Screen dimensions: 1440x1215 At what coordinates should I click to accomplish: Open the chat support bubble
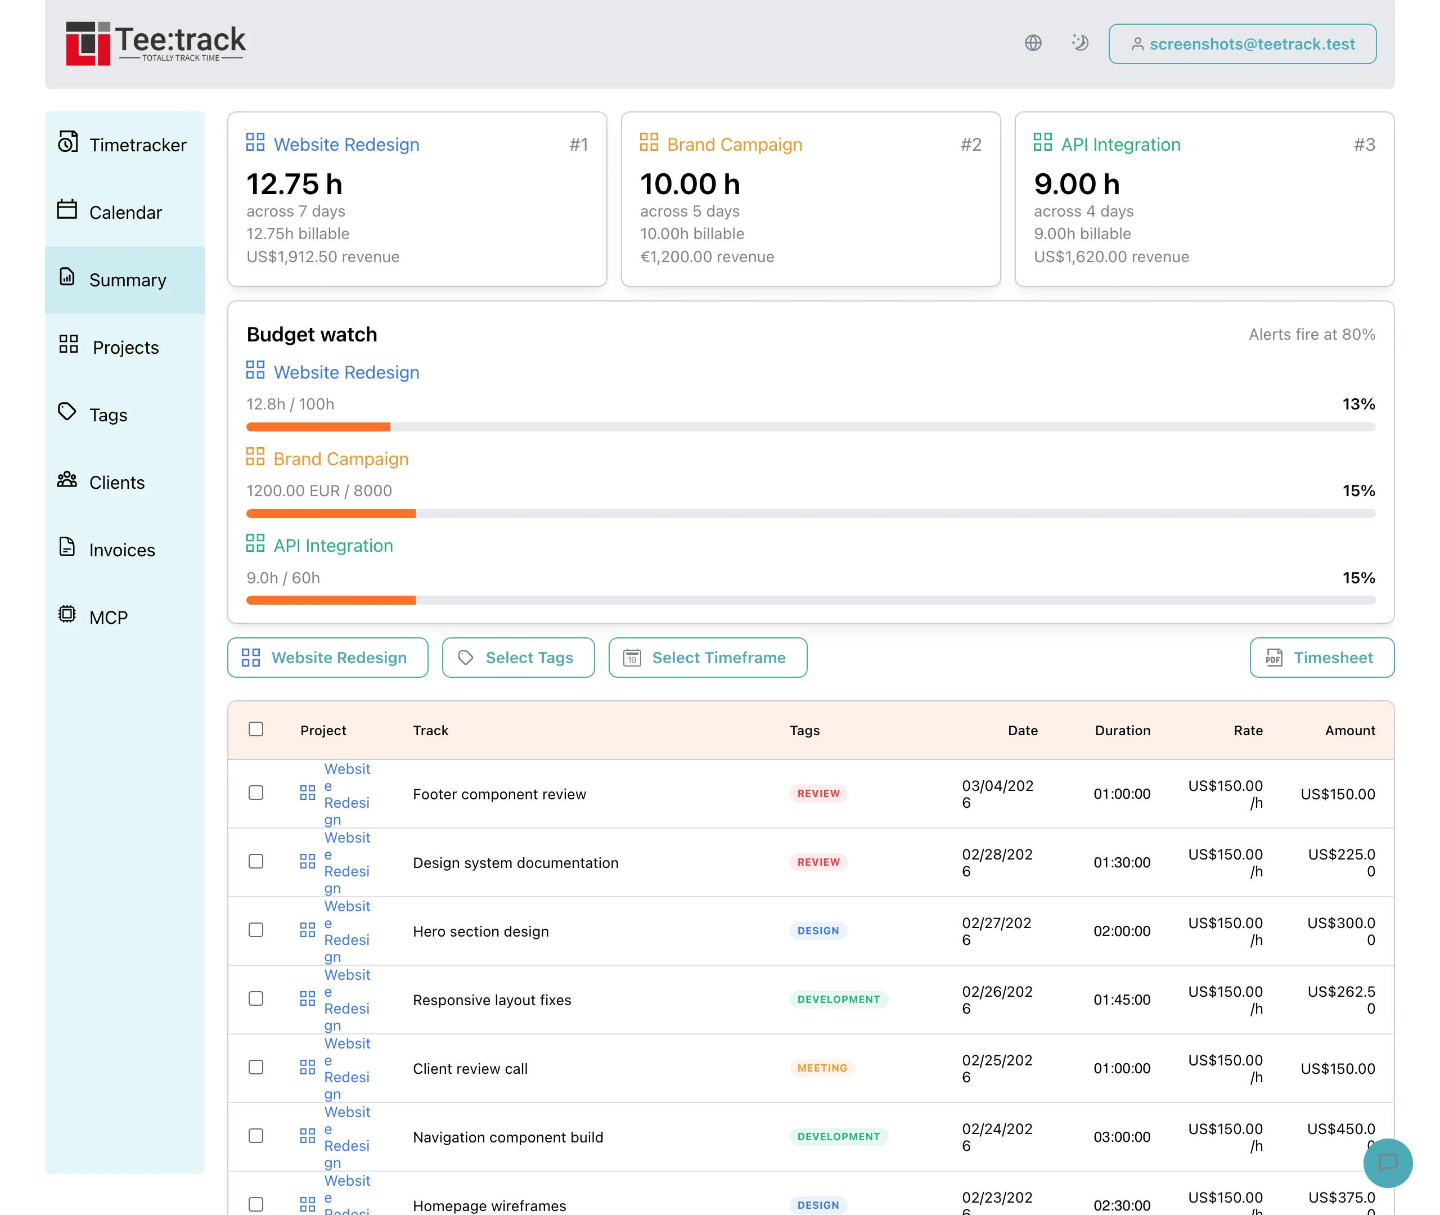tap(1388, 1163)
